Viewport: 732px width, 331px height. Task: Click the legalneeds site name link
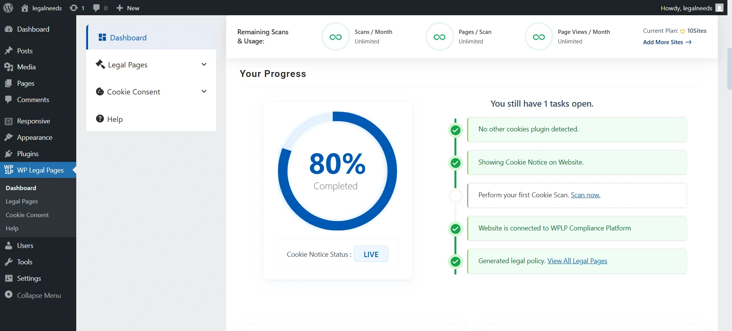tap(47, 8)
